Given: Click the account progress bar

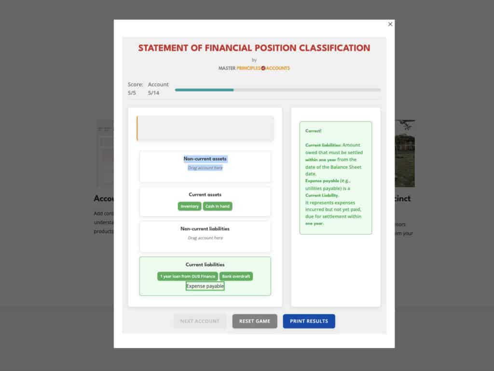Looking at the screenshot, I should pyautogui.click(x=277, y=90).
